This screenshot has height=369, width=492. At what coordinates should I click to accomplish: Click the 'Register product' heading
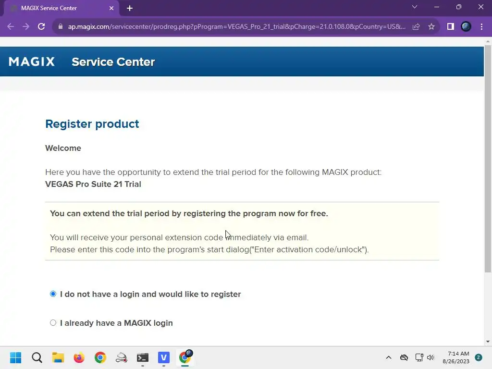92,124
